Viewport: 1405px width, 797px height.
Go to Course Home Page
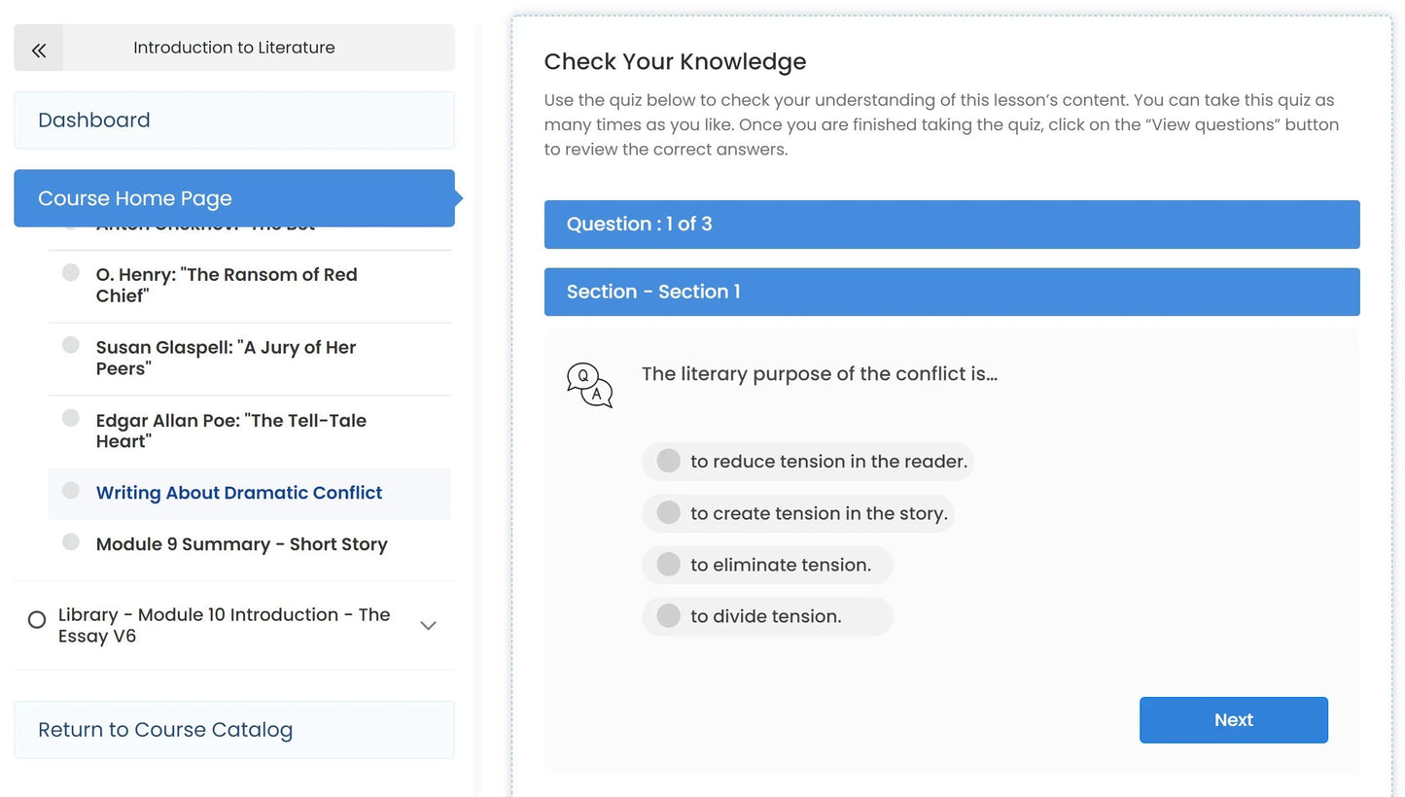coord(233,198)
